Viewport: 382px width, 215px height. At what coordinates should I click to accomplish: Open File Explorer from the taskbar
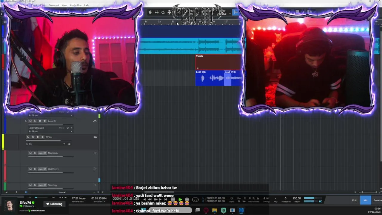tap(215, 211)
